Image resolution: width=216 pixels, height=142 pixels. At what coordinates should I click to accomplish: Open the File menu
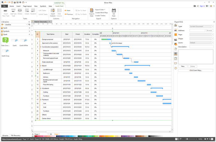click(x=4, y=6)
